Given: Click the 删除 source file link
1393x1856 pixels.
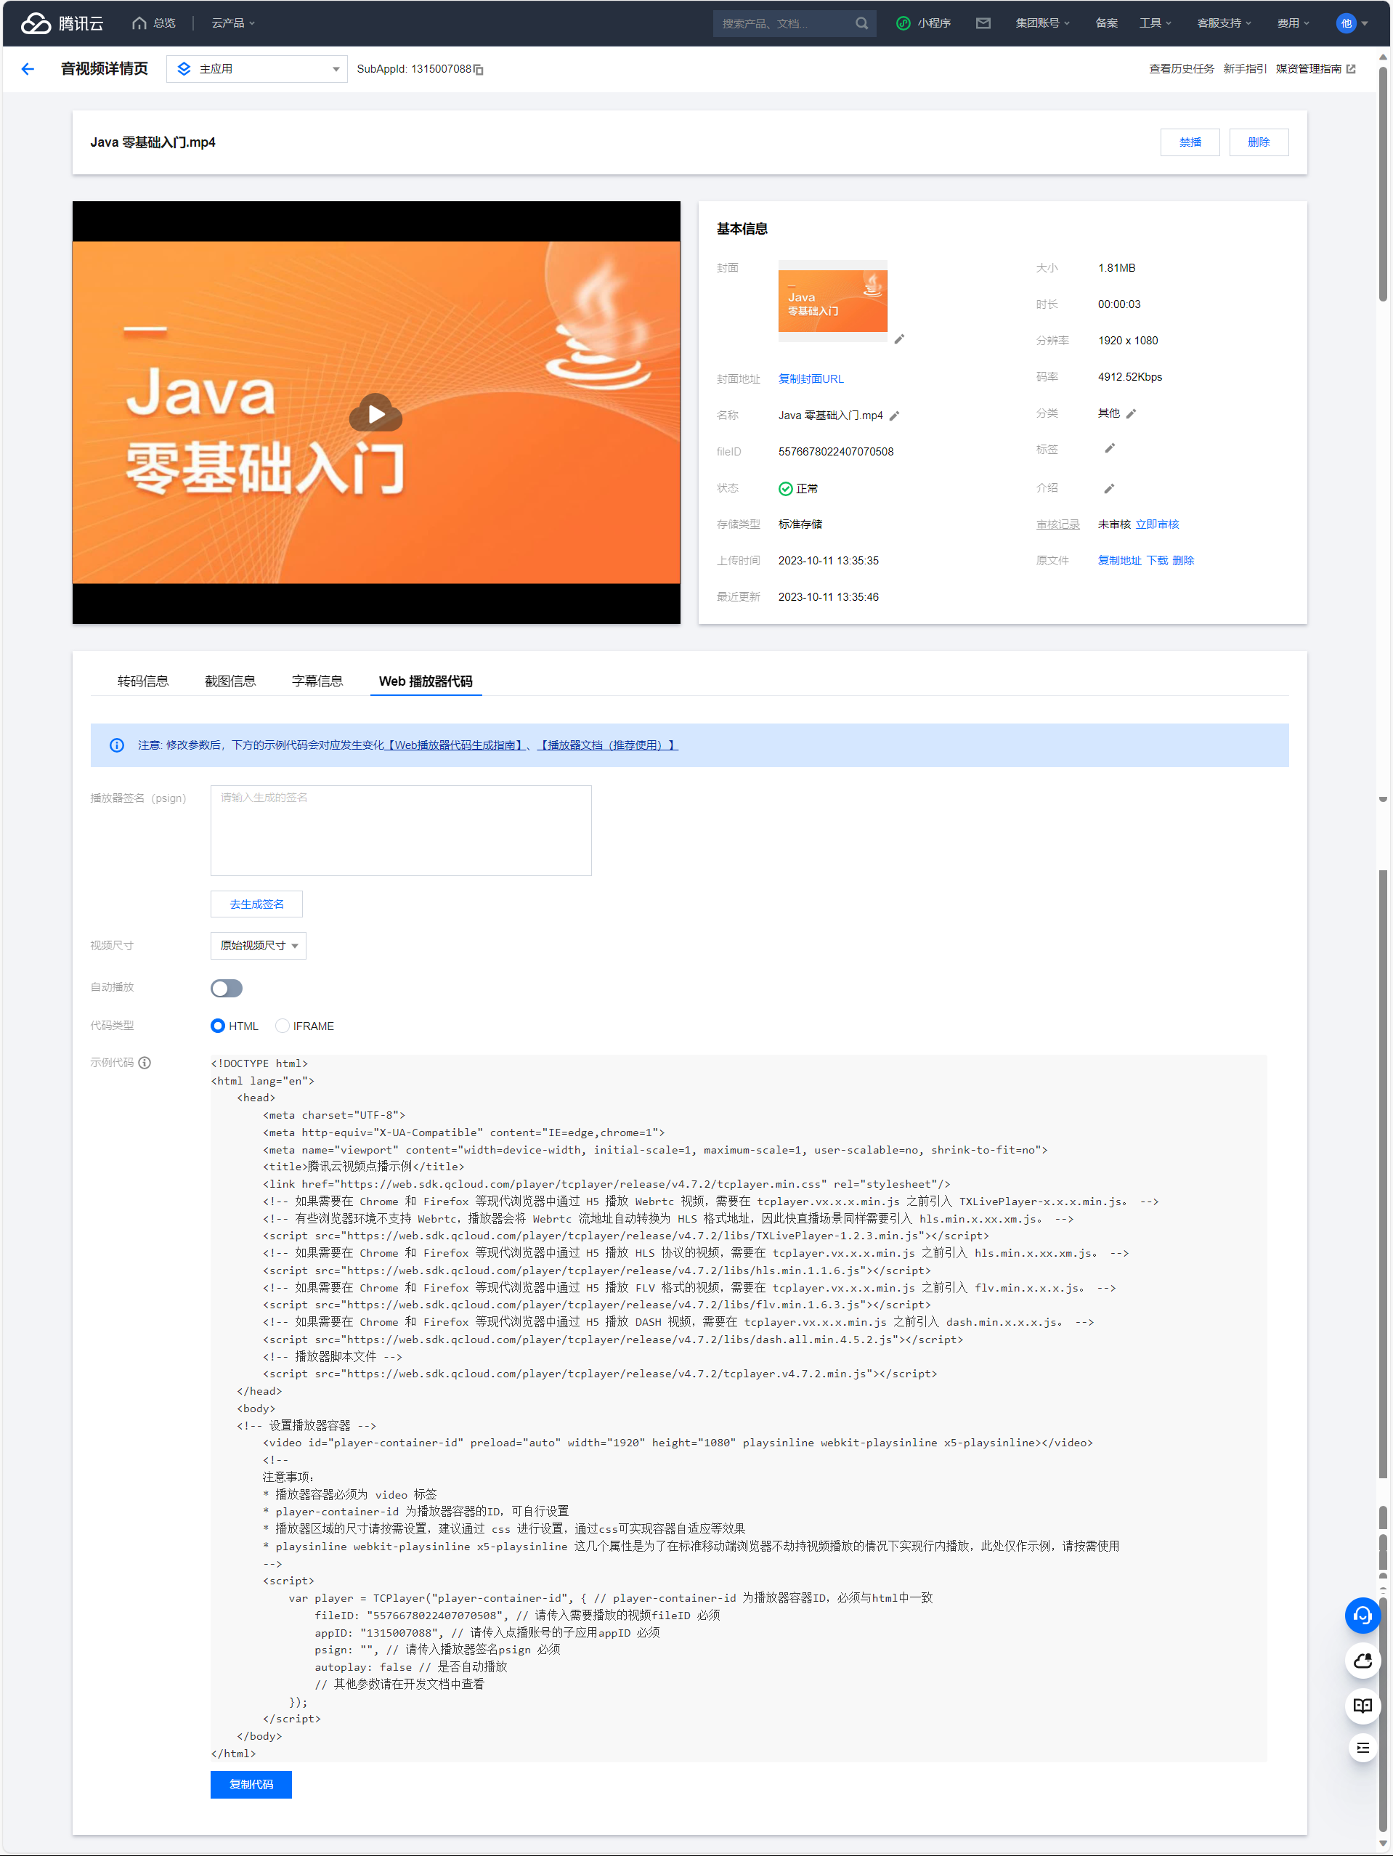Looking at the screenshot, I should point(1182,559).
